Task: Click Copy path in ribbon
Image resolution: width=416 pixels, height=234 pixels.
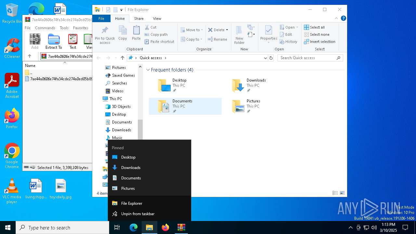Action: [156, 34]
